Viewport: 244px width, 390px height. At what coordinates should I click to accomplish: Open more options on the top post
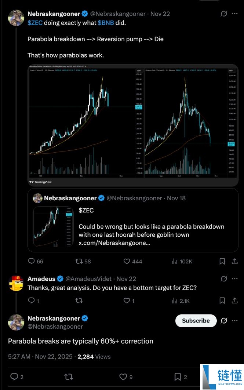[235, 14]
